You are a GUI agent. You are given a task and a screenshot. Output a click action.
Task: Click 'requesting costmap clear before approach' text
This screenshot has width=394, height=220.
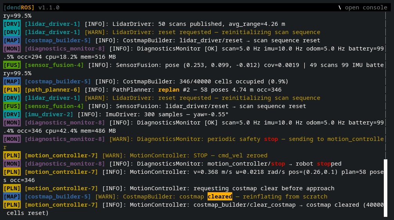[264, 188]
